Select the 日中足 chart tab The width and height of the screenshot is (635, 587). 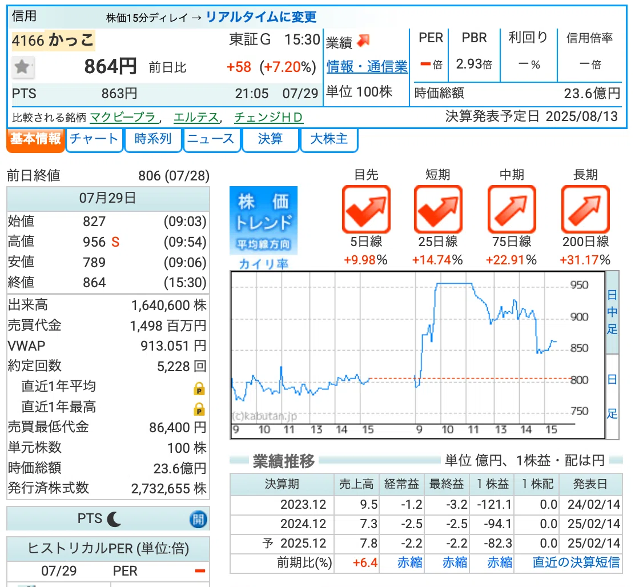click(x=612, y=312)
